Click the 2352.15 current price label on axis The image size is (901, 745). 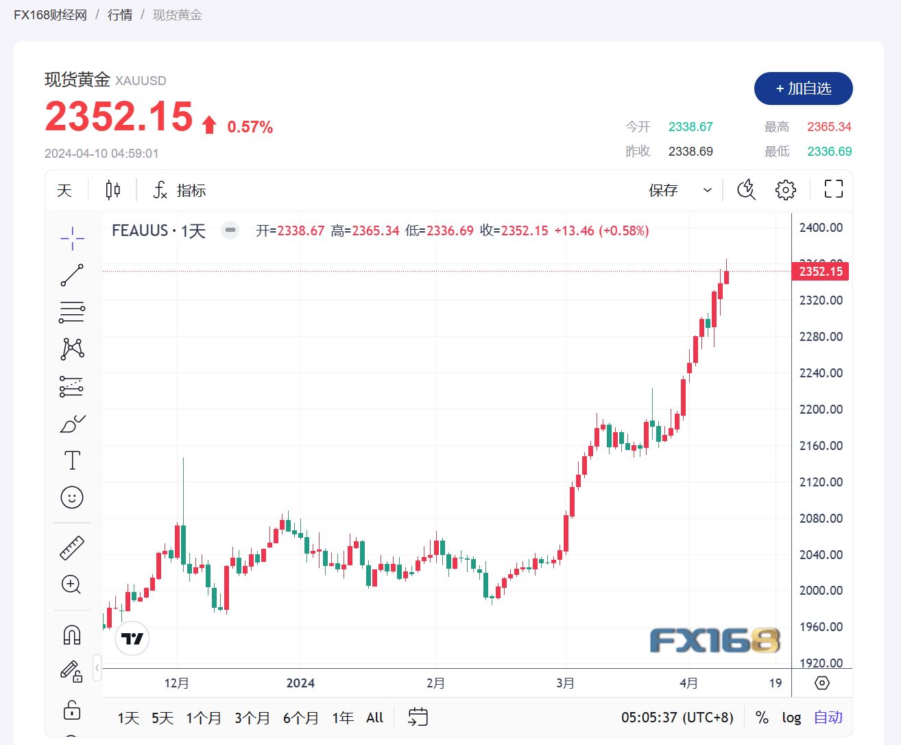[x=821, y=272]
